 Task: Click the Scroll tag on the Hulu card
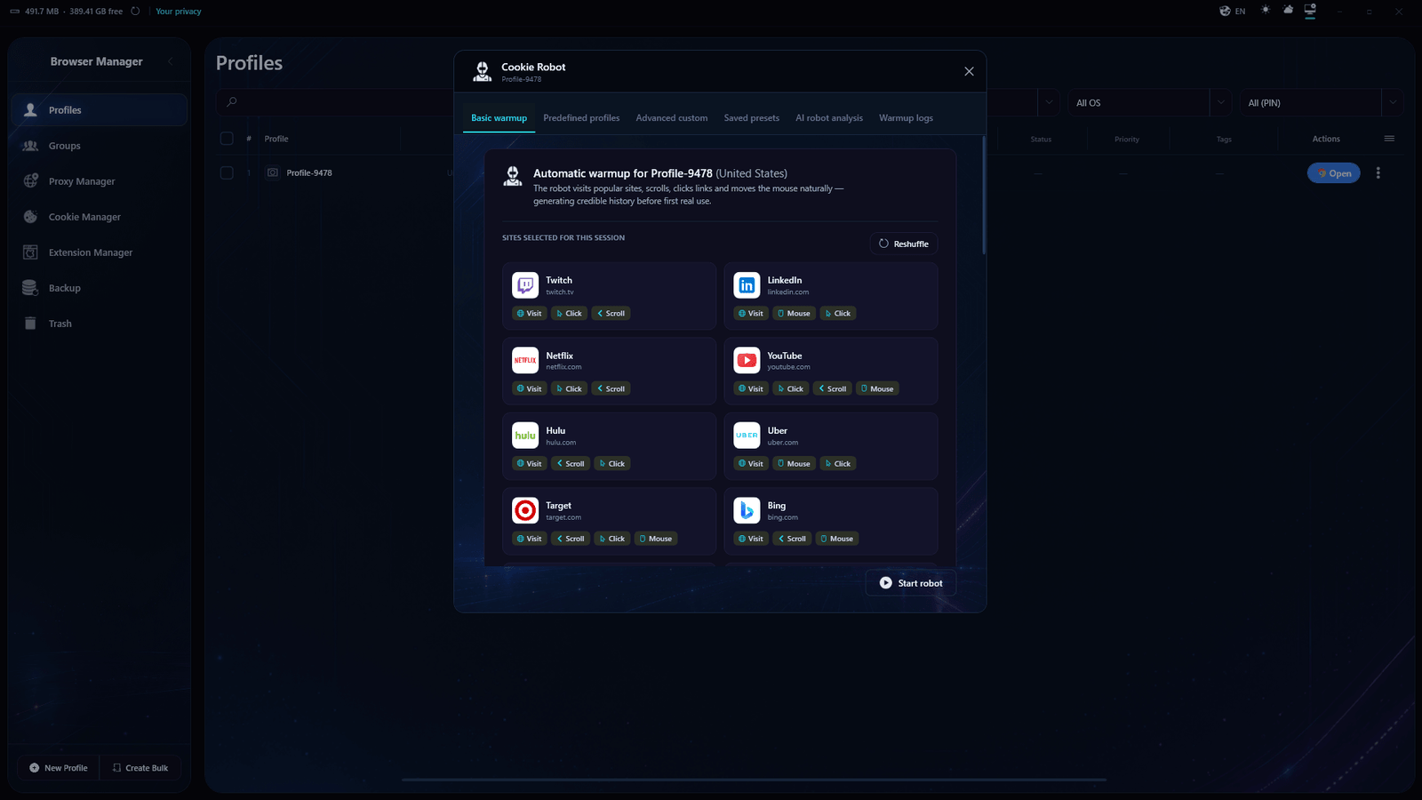(571, 464)
